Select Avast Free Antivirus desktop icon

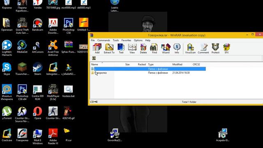[53, 48]
